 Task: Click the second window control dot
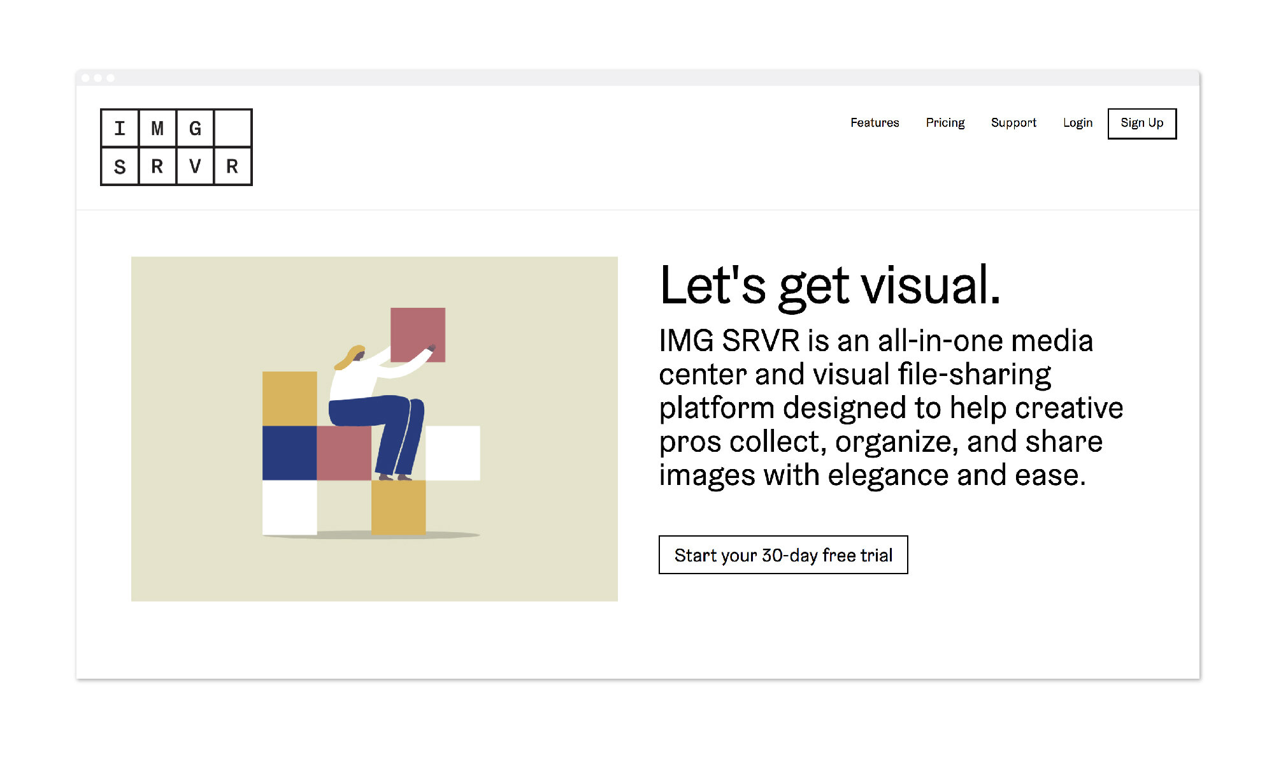pos(98,78)
